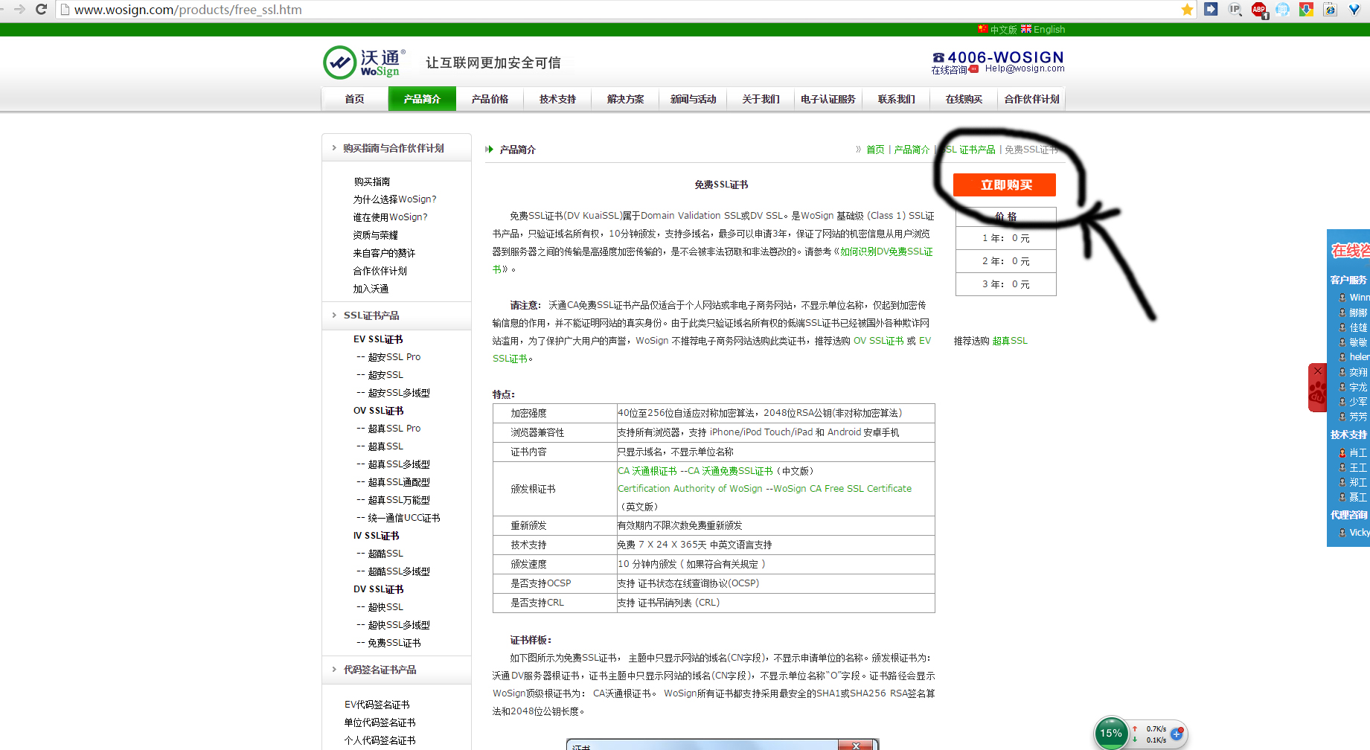The image size is (1370, 750).
Task: Open CA 沃通根证书 link
Action: (x=647, y=471)
